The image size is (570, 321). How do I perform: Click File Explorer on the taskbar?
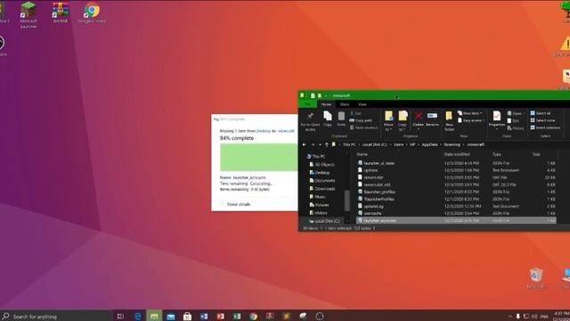tap(154, 316)
